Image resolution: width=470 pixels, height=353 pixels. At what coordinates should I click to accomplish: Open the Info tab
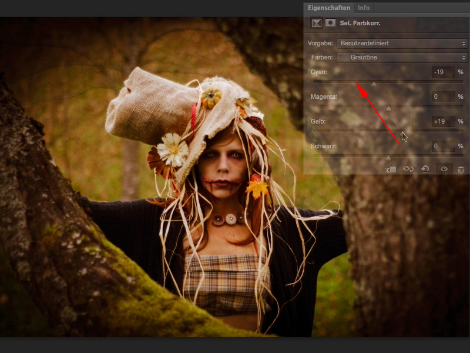coord(364,8)
